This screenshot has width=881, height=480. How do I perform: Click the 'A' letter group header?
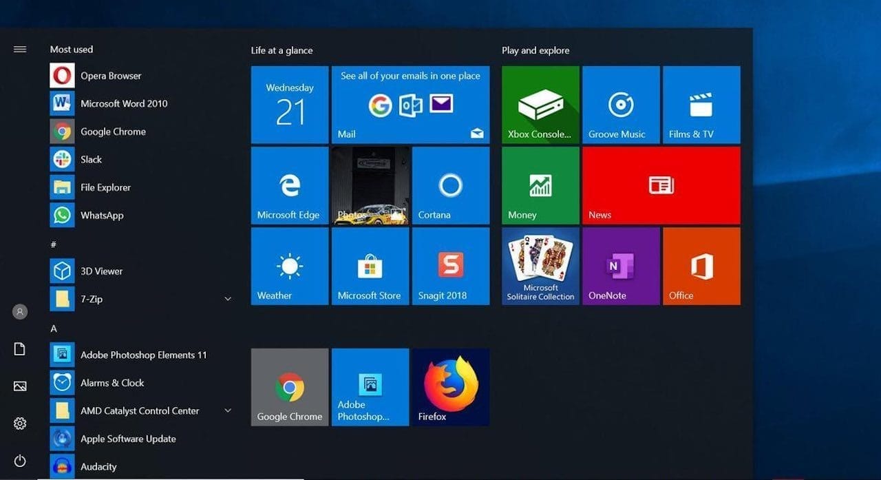click(x=54, y=328)
